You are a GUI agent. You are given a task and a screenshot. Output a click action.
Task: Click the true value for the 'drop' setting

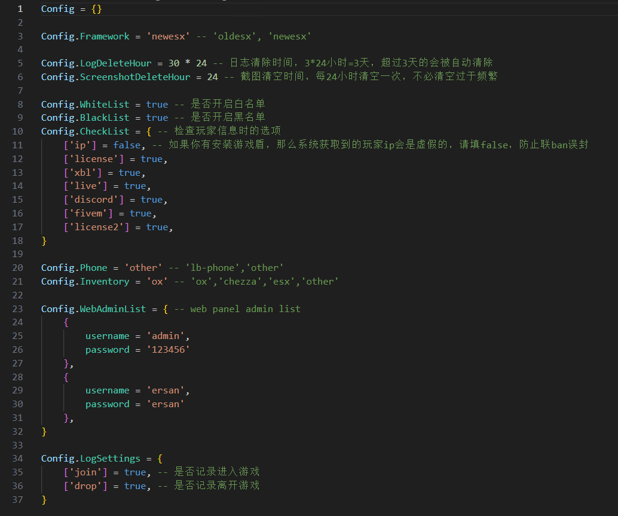(x=135, y=486)
